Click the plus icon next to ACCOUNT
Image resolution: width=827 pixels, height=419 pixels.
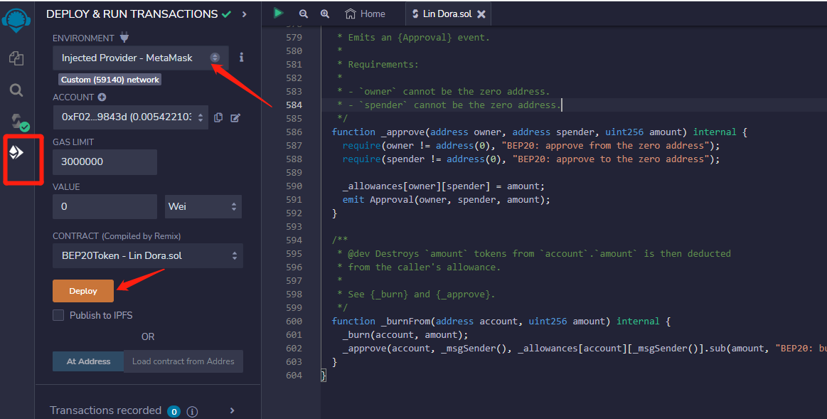102,97
